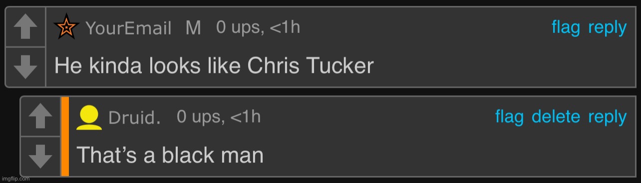Click the text 'He kinda looks like Chris Tucker'
641x183 pixels.
point(214,65)
